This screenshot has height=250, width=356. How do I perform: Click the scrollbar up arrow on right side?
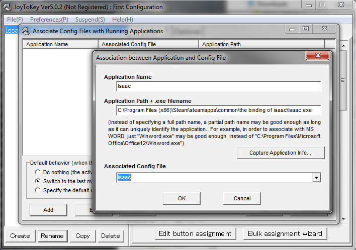coord(343,46)
